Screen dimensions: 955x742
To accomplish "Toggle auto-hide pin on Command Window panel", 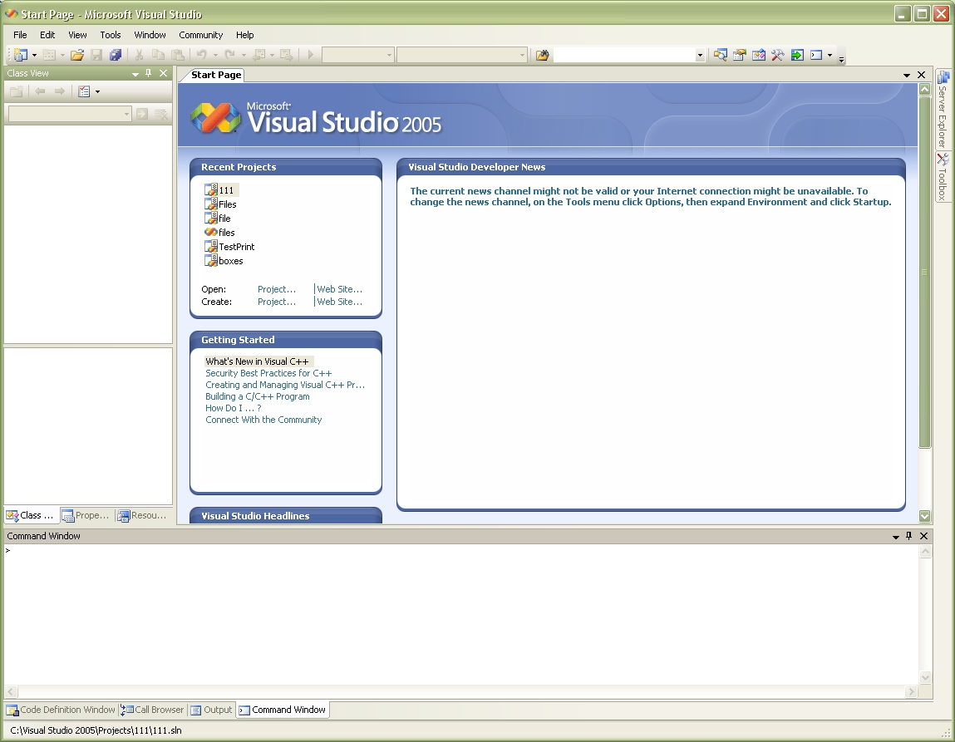I will coord(908,536).
